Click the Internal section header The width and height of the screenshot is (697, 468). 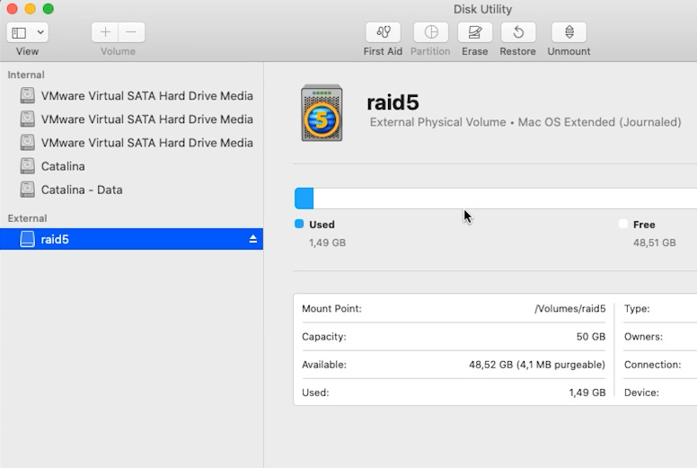[26, 75]
